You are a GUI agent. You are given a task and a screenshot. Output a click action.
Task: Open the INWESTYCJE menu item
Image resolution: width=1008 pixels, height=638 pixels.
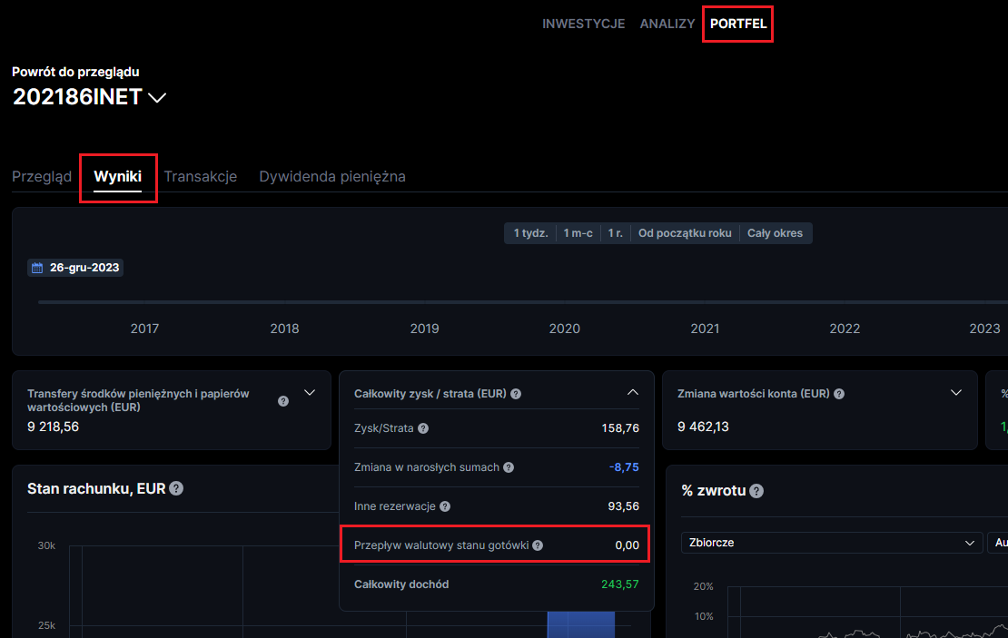[583, 24]
